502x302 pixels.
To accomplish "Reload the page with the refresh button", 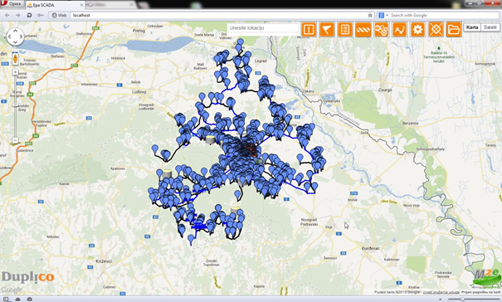I will (x=29, y=15).
